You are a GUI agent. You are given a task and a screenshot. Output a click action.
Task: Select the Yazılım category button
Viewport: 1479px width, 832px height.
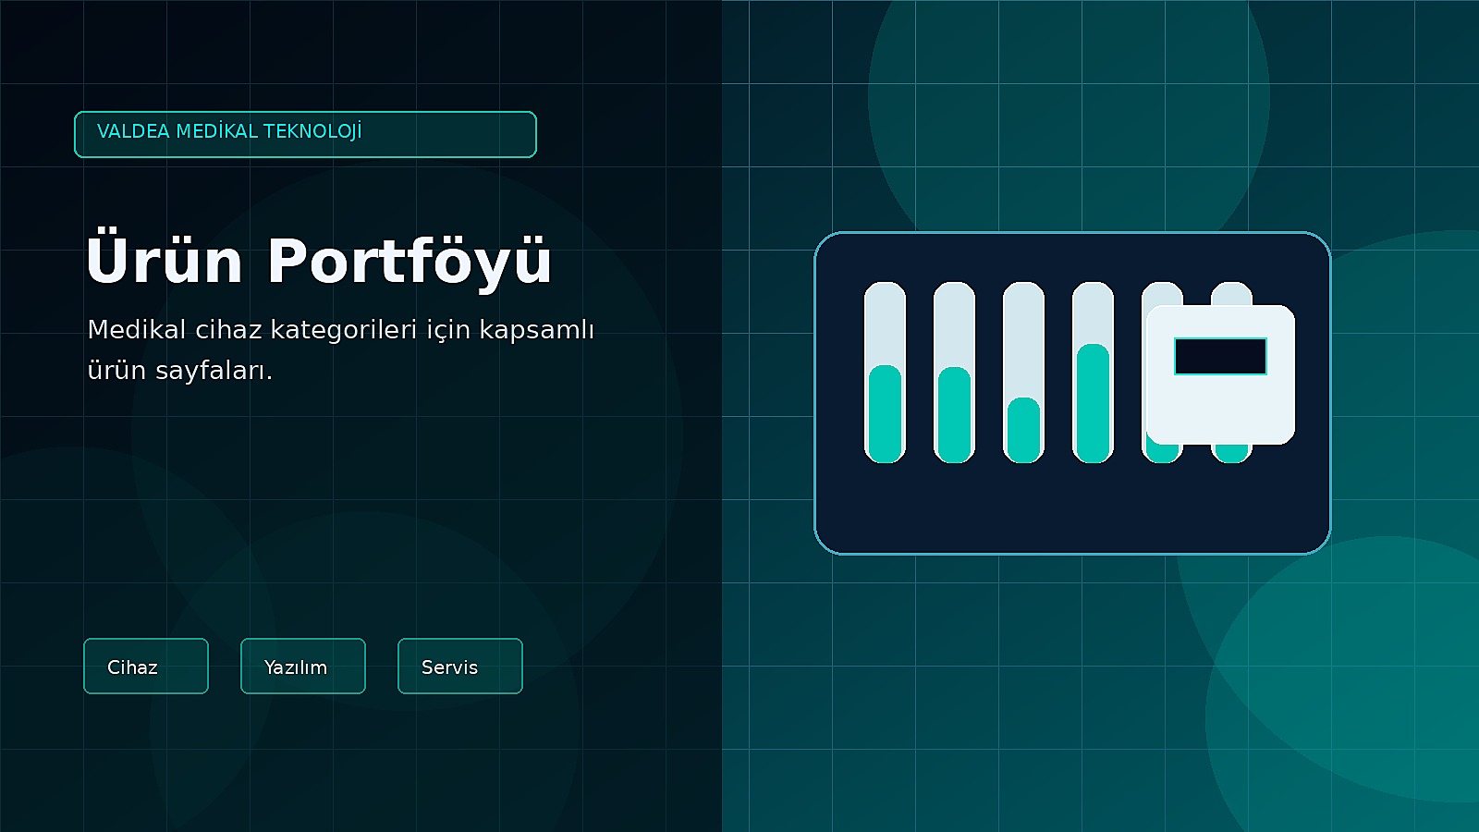[x=303, y=666]
